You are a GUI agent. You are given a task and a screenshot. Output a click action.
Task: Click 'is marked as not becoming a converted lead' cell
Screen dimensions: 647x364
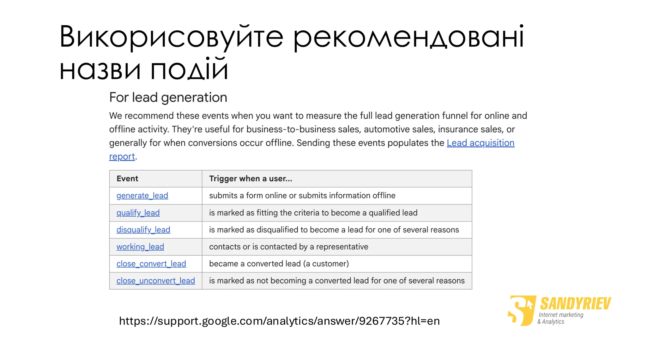click(x=337, y=281)
